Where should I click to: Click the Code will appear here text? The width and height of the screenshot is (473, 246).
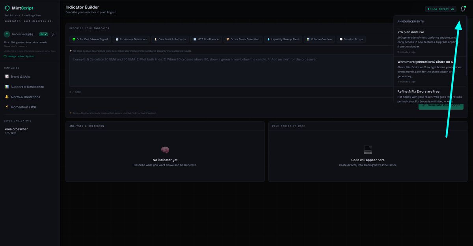coord(368,160)
